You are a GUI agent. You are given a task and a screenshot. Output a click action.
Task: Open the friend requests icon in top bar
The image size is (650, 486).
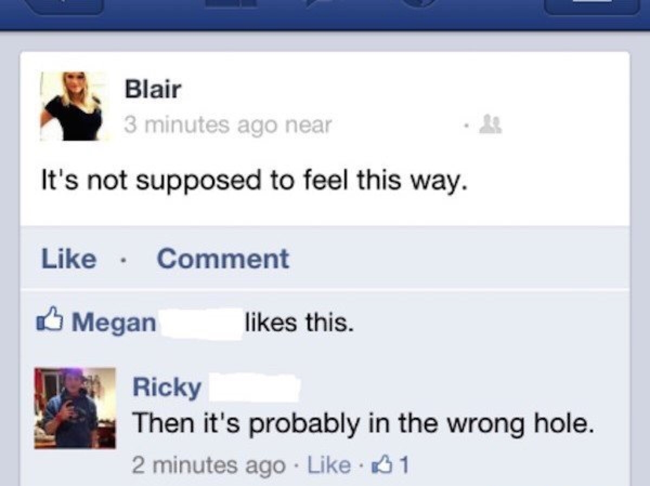point(232,3)
